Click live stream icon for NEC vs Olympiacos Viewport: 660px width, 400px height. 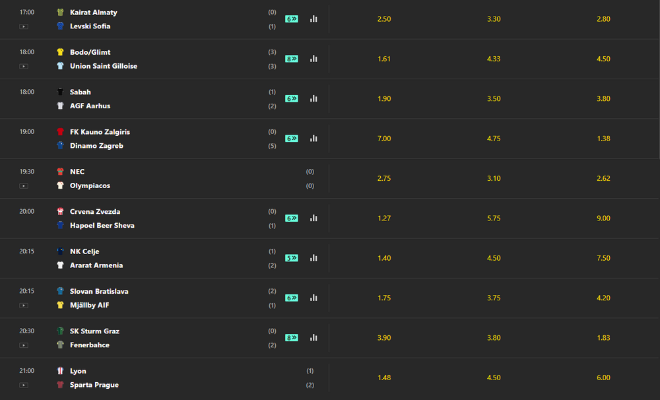[24, 186]
